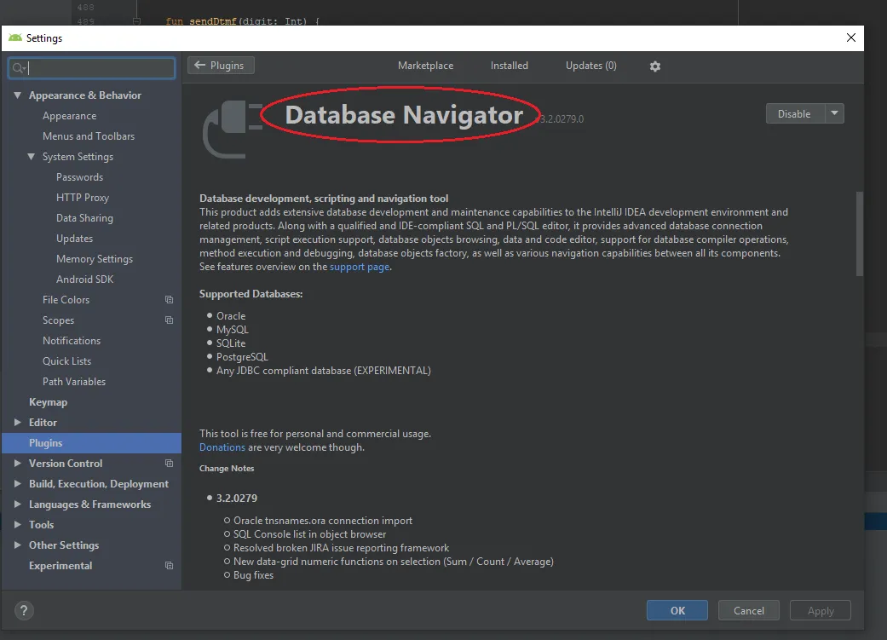887x640 pixels.
Task: Click the version number 3.2.0279.0
Action: click(562, 118)
